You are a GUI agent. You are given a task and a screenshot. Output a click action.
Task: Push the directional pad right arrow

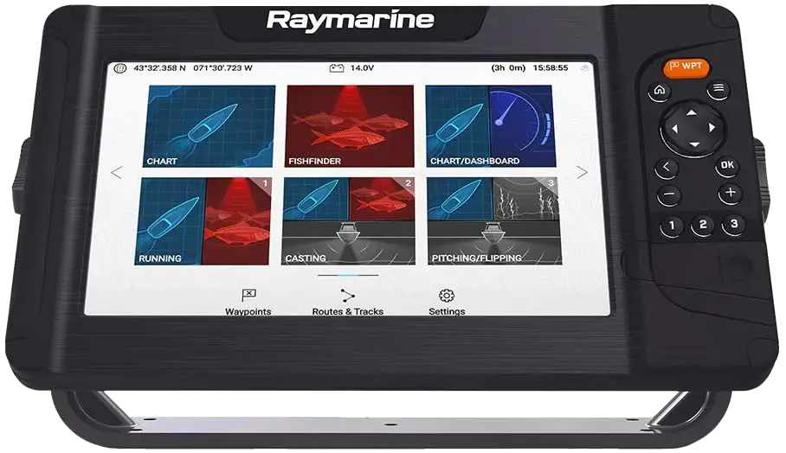(x=712, y=128)
